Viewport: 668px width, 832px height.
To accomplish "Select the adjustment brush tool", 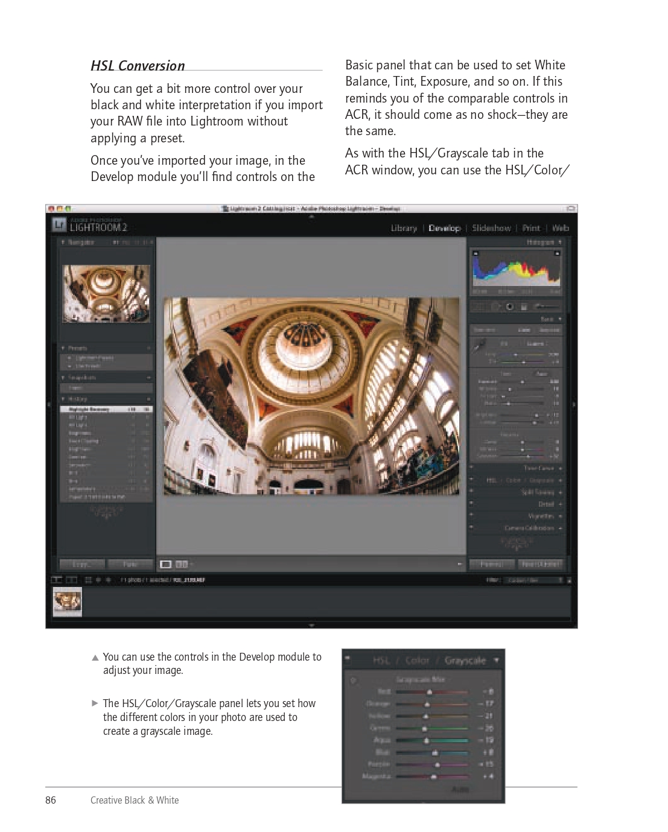I will pyautogui.click(x=546, y=306).
